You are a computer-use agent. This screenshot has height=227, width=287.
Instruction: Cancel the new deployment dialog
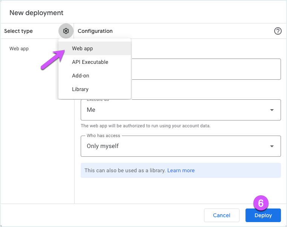click(221, 215)
